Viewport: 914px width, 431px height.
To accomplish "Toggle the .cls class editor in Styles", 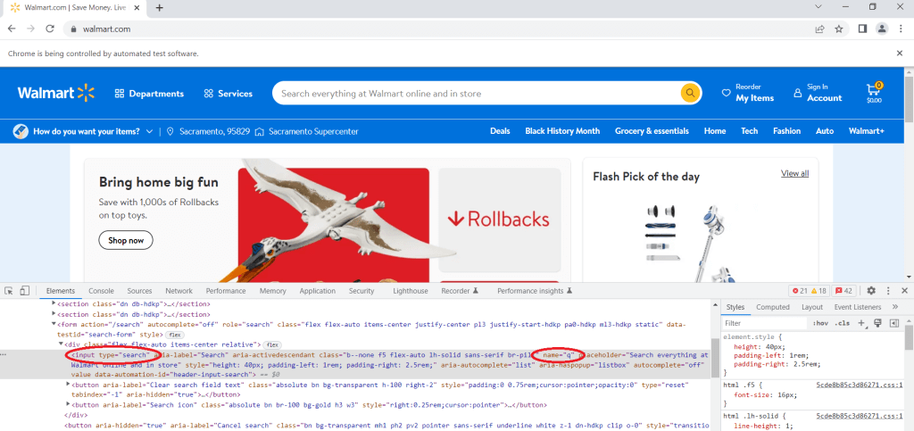I will (842, 323).
